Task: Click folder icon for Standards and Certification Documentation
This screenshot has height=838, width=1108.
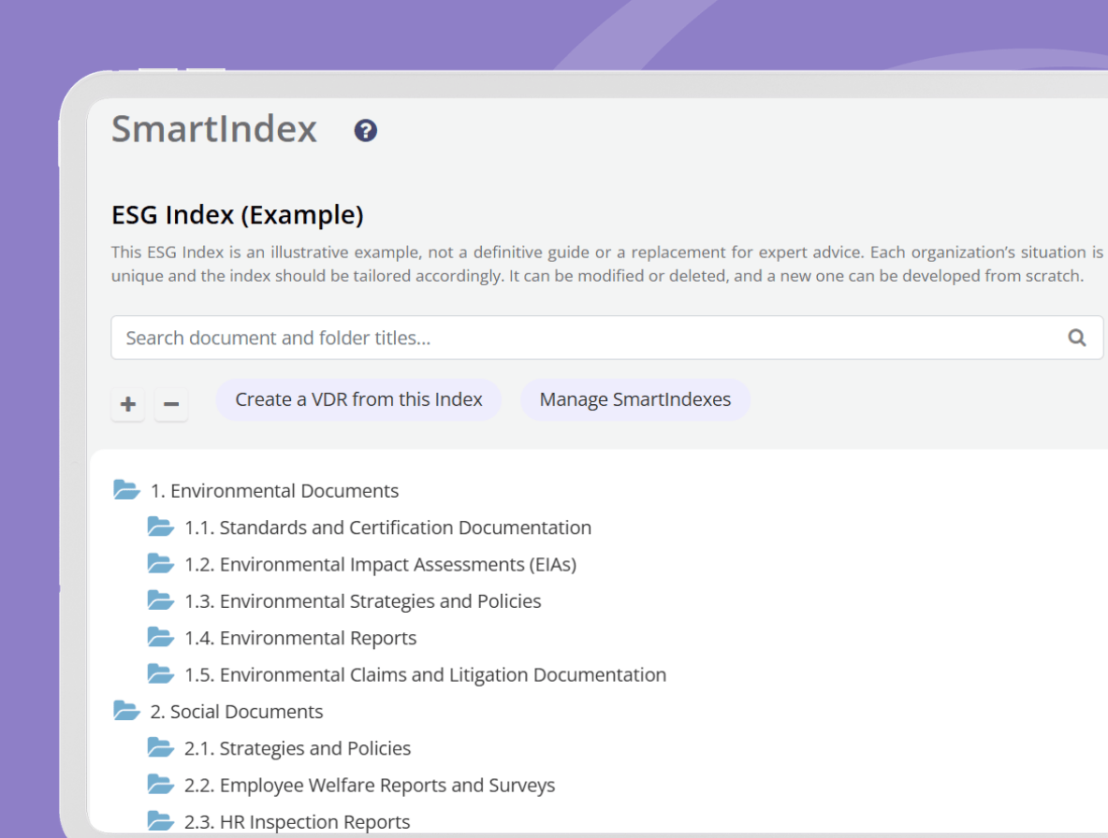Action: tap(161, 527)
